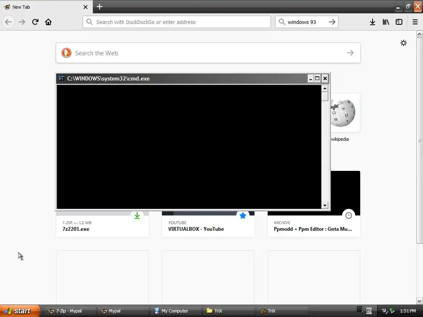Click the DuckDuckGo logo in search box
423x317 pixels.
pos(67,53)
